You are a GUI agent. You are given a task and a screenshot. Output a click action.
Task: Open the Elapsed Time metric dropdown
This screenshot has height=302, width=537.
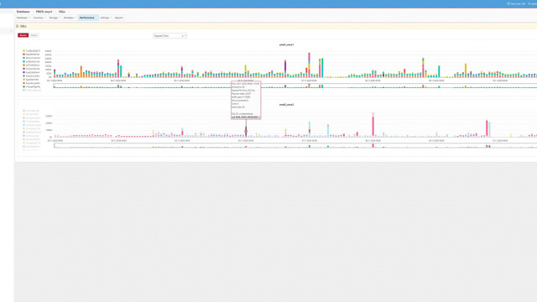coord(169,35)
